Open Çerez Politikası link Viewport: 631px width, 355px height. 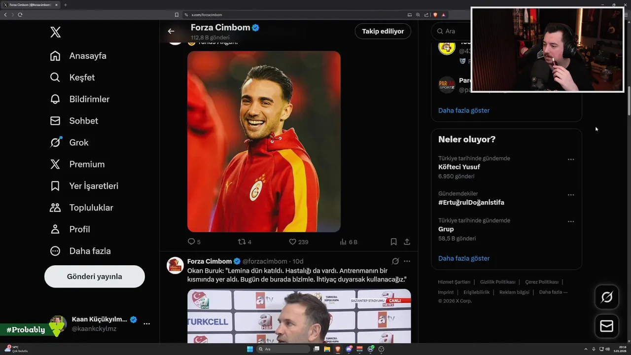click(x=542, y=282)
